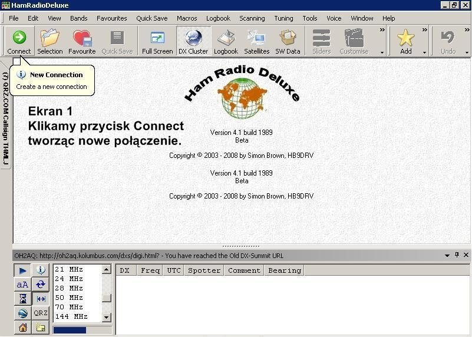
Task: Click band list scroll up arrow
Action: point(106,269)
